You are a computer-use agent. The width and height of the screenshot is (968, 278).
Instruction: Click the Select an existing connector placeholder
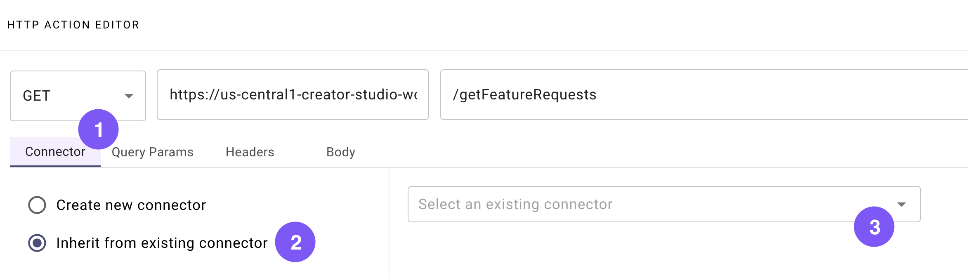point(515,204)
